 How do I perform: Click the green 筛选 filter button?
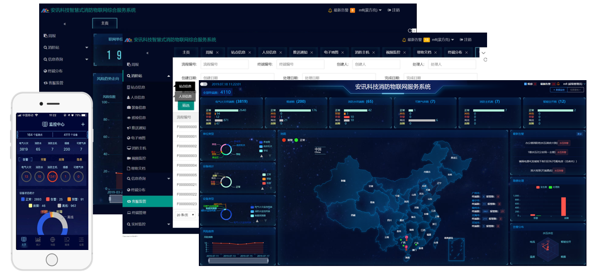click(x=186, y=106)
